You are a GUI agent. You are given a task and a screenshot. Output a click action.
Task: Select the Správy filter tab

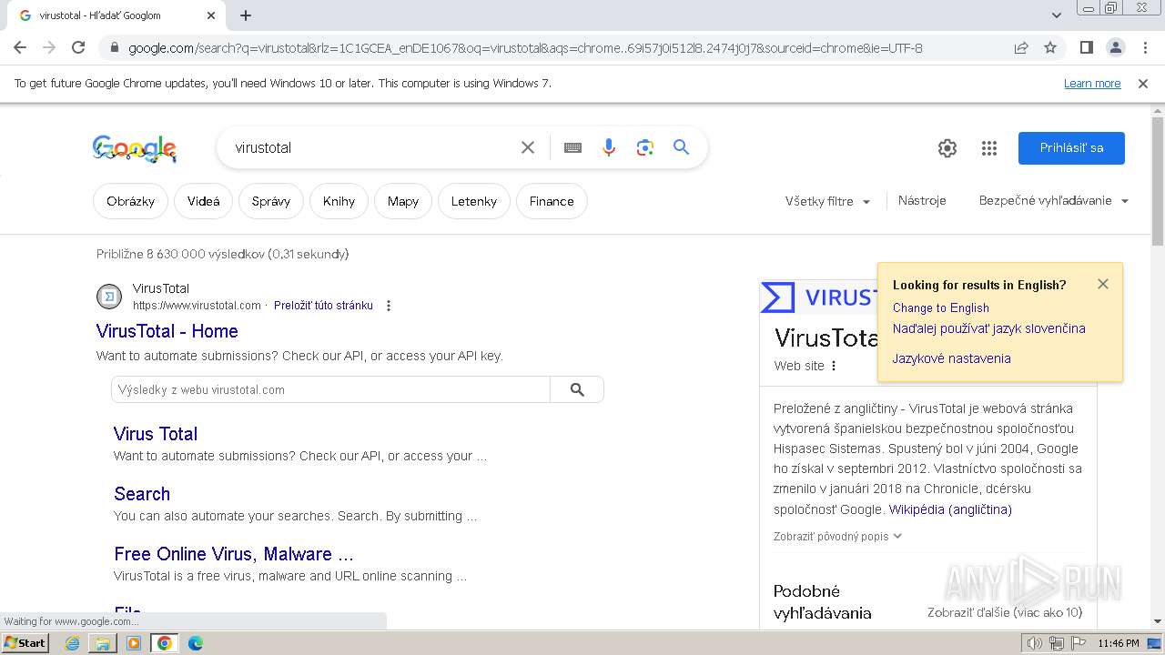pyautogui.click(x=271, y=201)
